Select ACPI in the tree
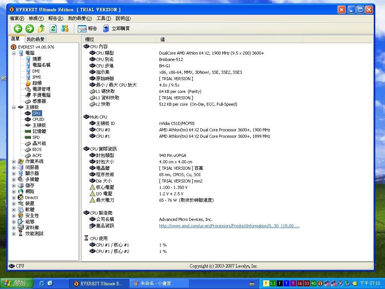 click(x=37, y=155)
